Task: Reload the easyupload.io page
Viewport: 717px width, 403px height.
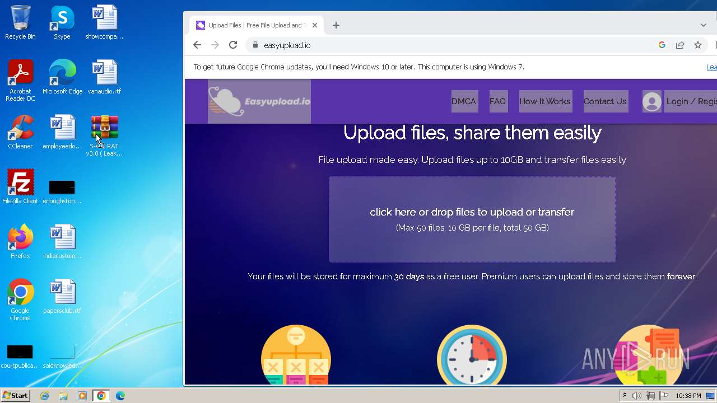Action: tap(233, 45)
